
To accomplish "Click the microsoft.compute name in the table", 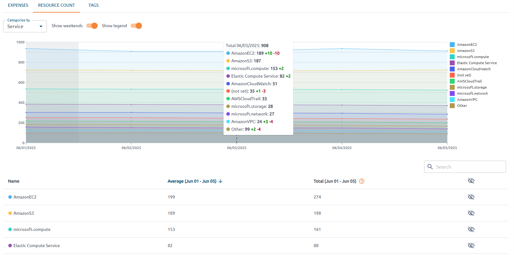I will point(32,229).
